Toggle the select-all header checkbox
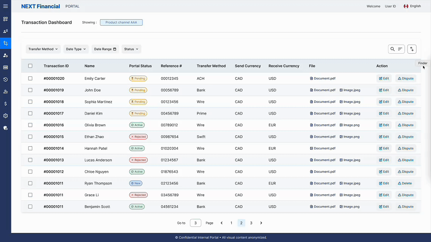The height and width of the screenshot is (242, 431). point(30,66)
